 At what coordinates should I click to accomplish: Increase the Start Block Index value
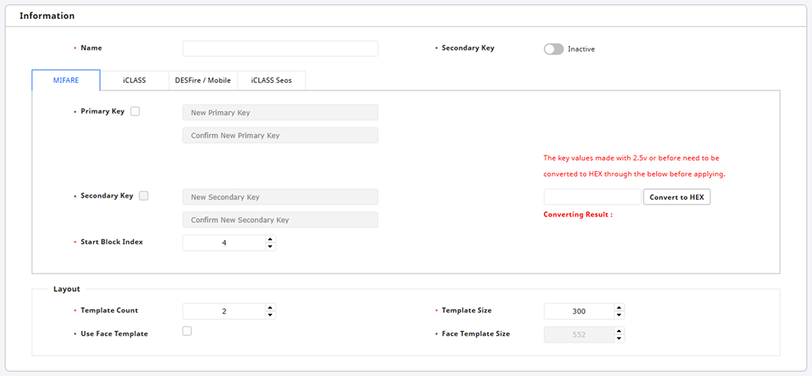click(x=270, y=238)
